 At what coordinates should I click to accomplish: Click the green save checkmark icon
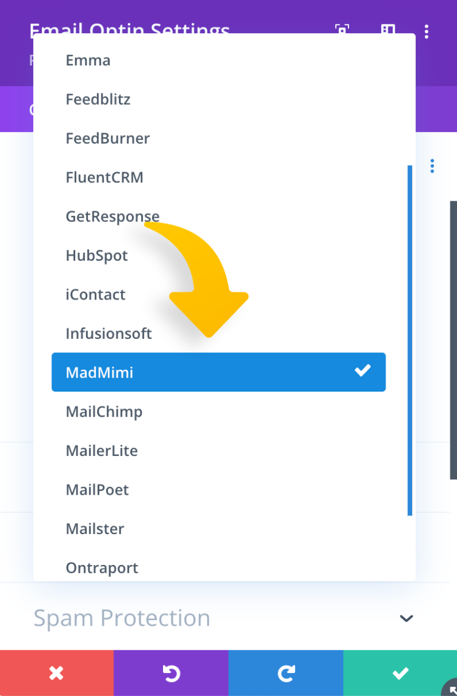(x=400, y=673)
